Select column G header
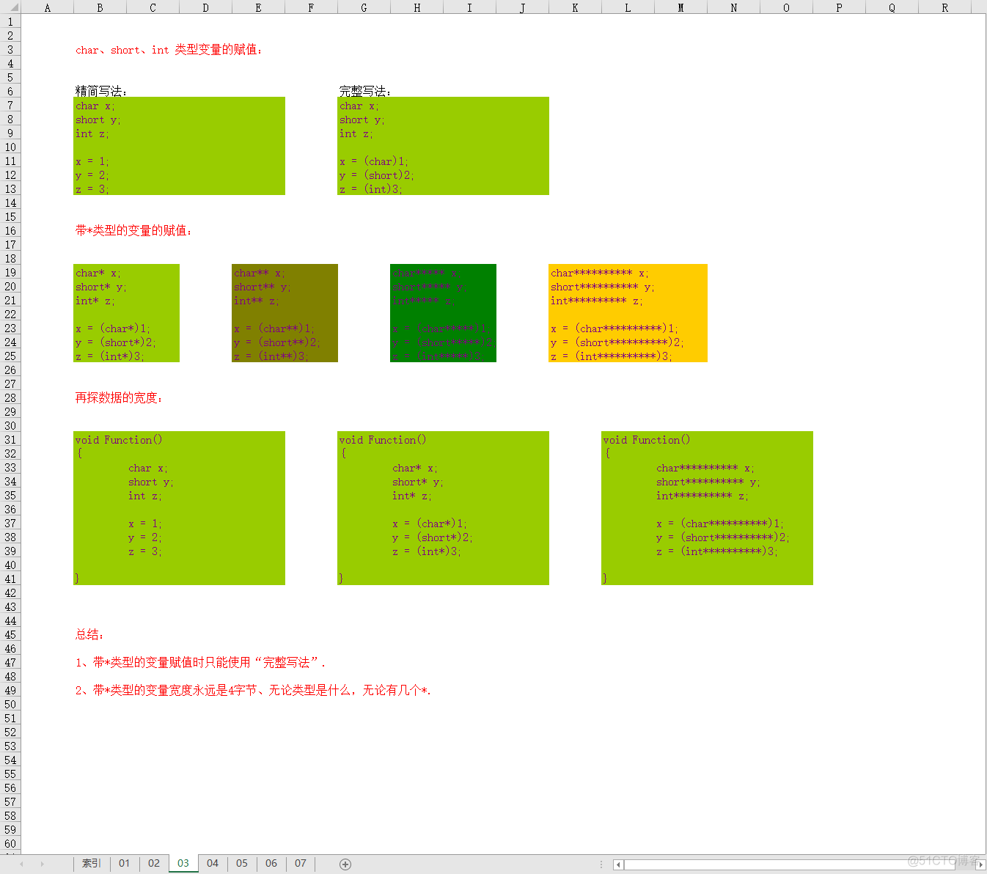The height and width of the screenshot is (874, 987). tap(364, 7)
